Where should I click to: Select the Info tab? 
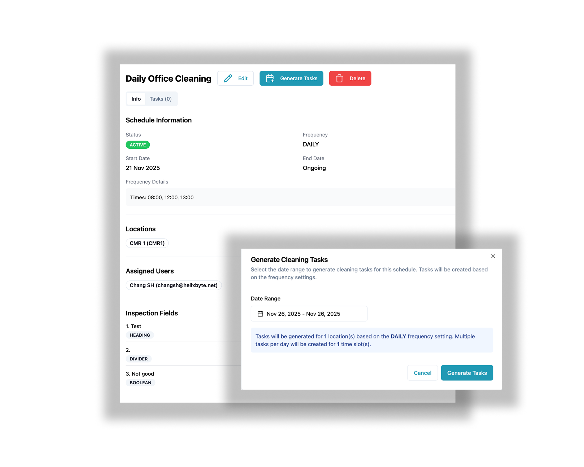click(x=136, y=99)
